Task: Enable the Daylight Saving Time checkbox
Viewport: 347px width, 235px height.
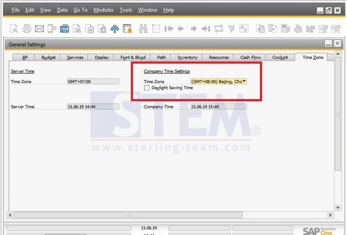Action: 147,88
